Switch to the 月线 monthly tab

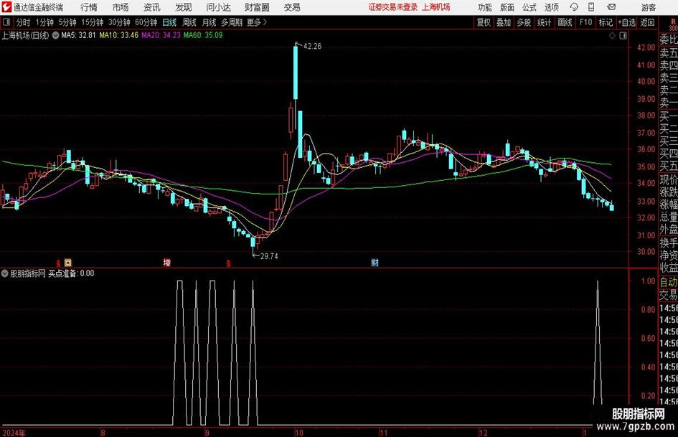click(209, 22)
